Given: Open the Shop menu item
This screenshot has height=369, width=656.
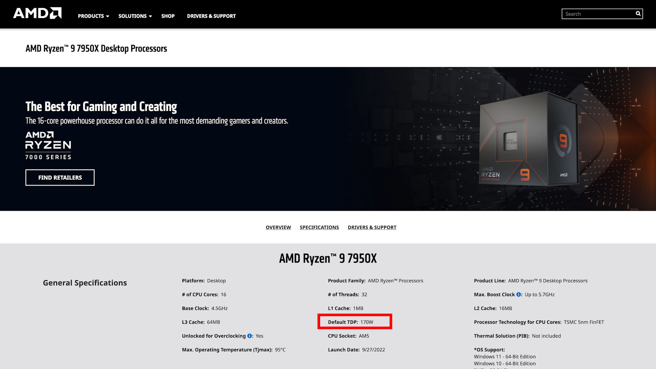Looking at the screenshot, I should click(168, 16).
